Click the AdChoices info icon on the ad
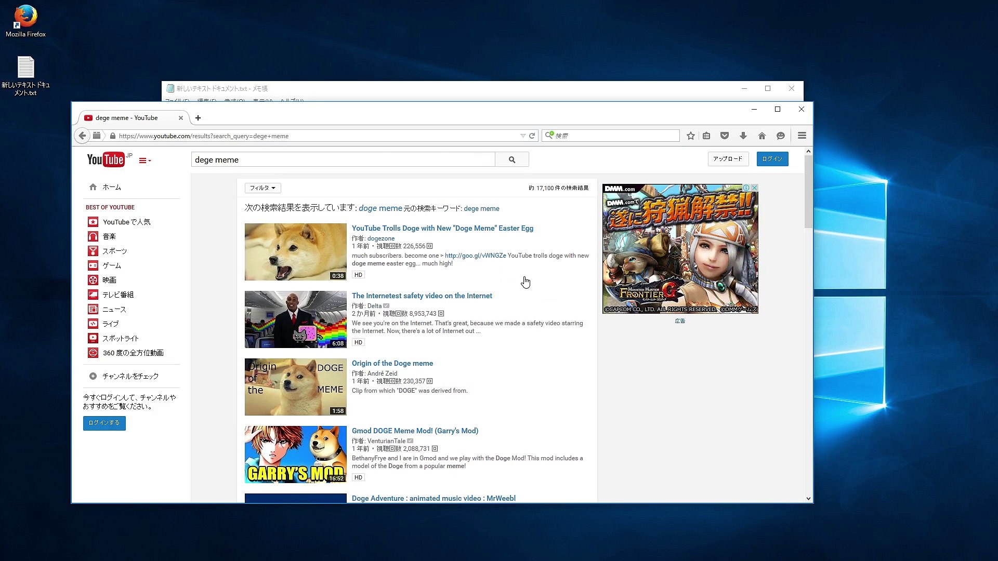The image size is (998, 561). (x=746, y=188)
